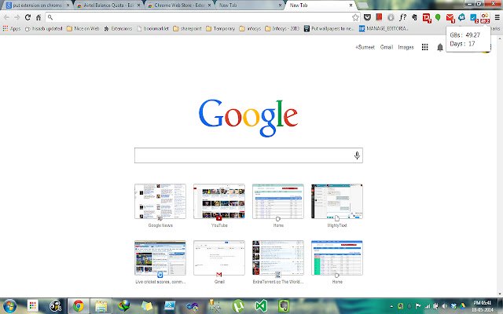Viewport: 503px width, 314px height.
Task: Click the Airtel balance quota extension icon
Action: [485, 18]
